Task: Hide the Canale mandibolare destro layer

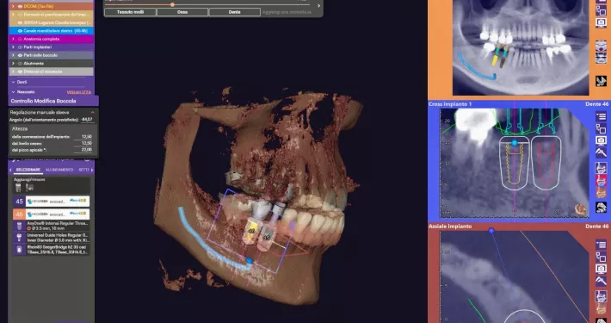Action: (20, 31)
